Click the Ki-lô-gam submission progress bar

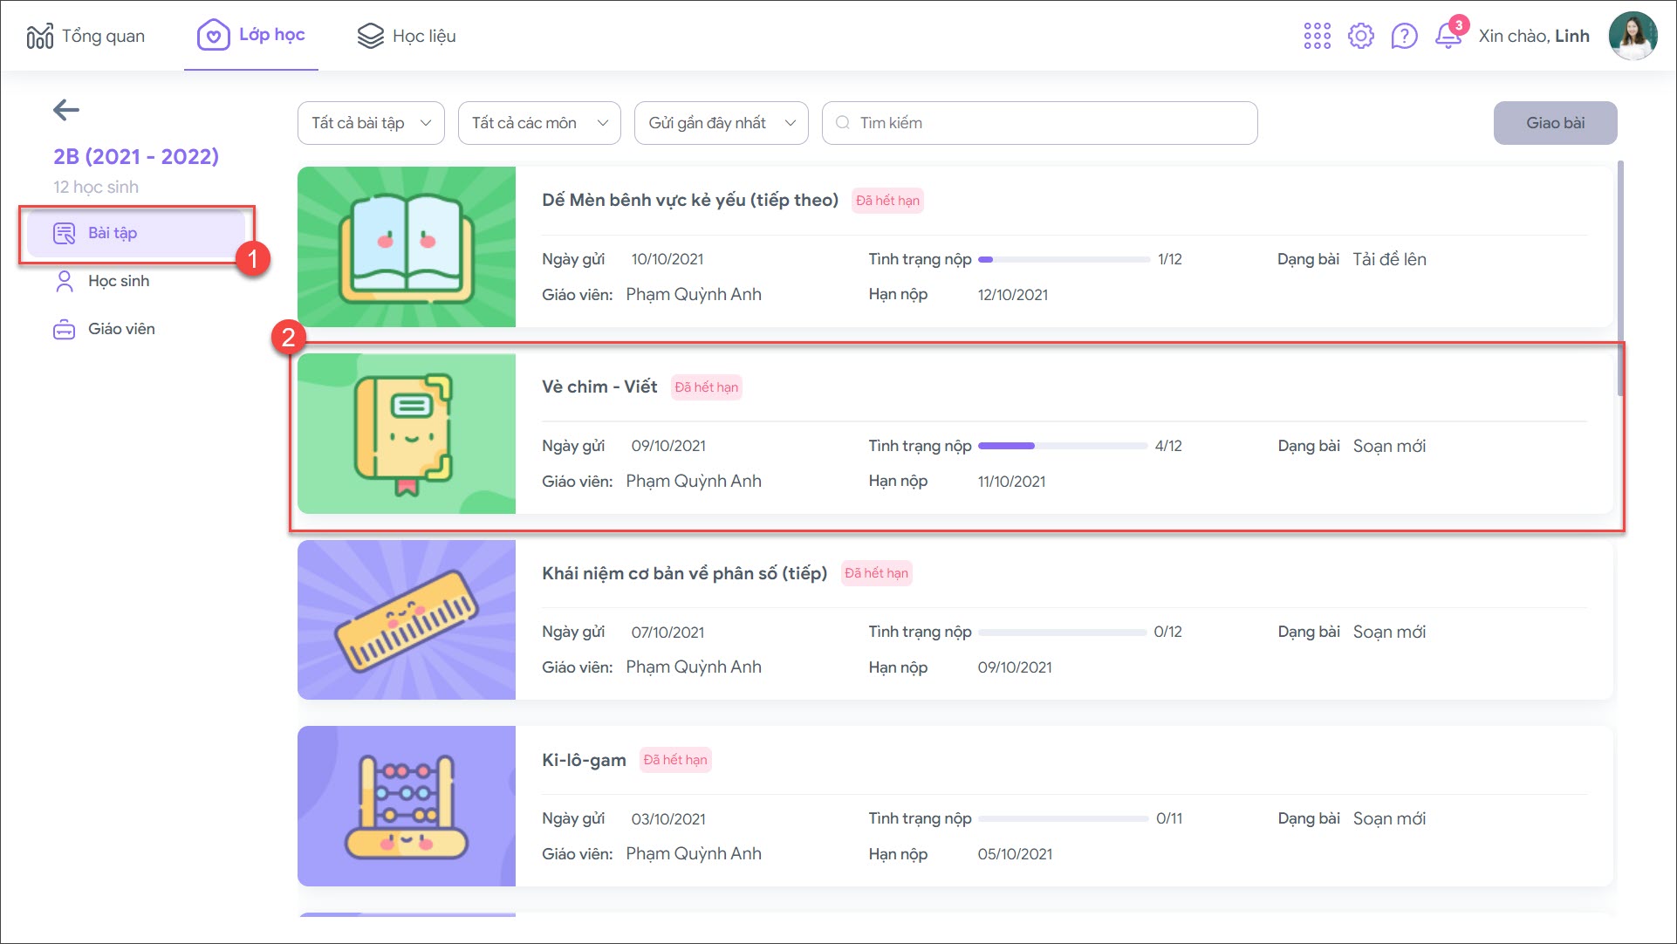click(1062, 818)
